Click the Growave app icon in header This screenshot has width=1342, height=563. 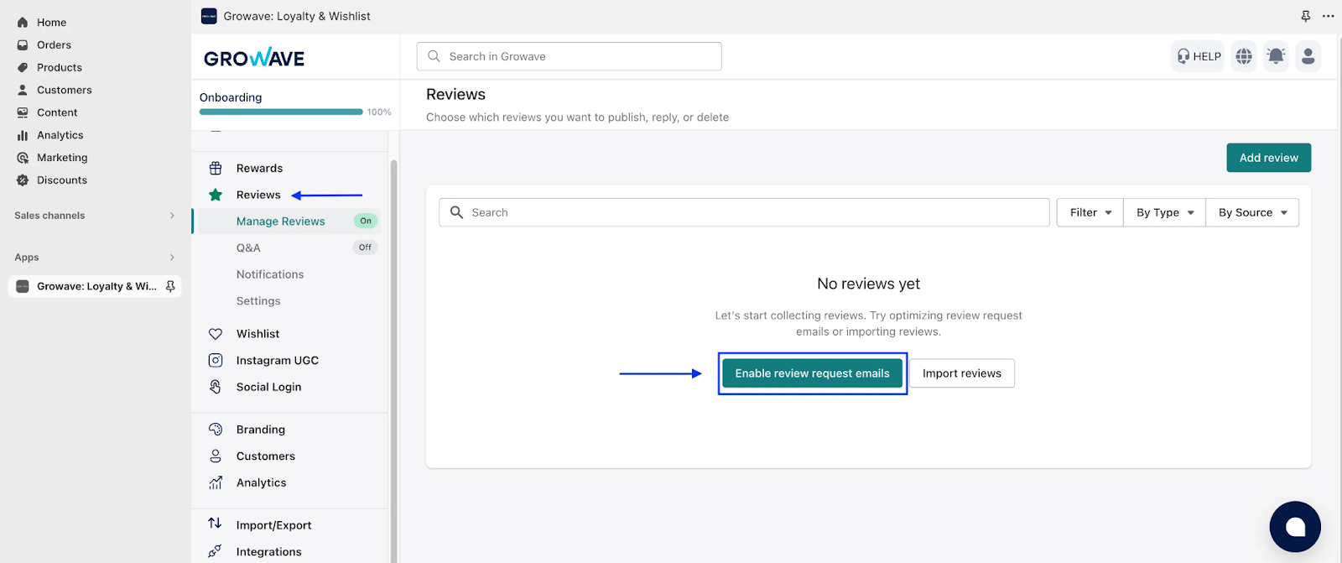pos(209,16)
